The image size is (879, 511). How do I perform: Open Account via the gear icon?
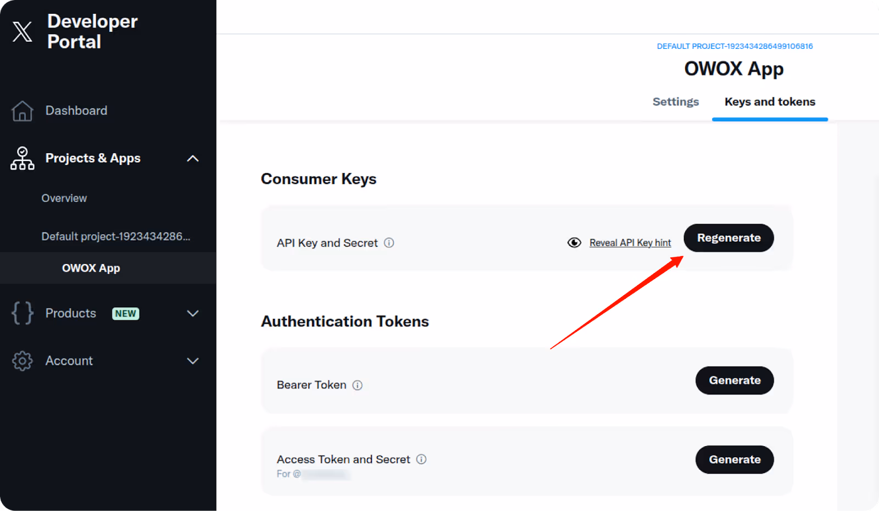22,360
